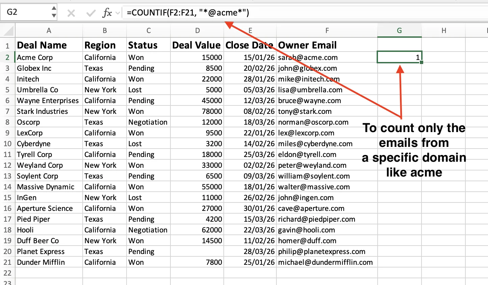Screen dimensions: 488x285
Task: Select the cell containing Dunder Mifflin
Action: [x=49, y=262]
